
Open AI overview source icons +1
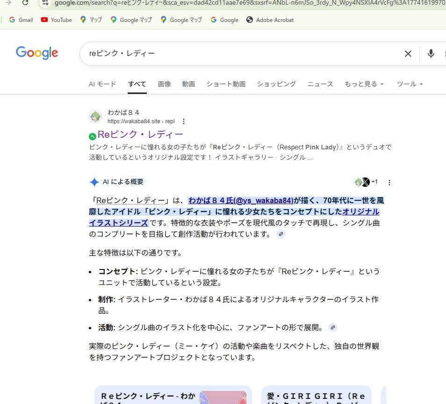(x=366, y=182)
